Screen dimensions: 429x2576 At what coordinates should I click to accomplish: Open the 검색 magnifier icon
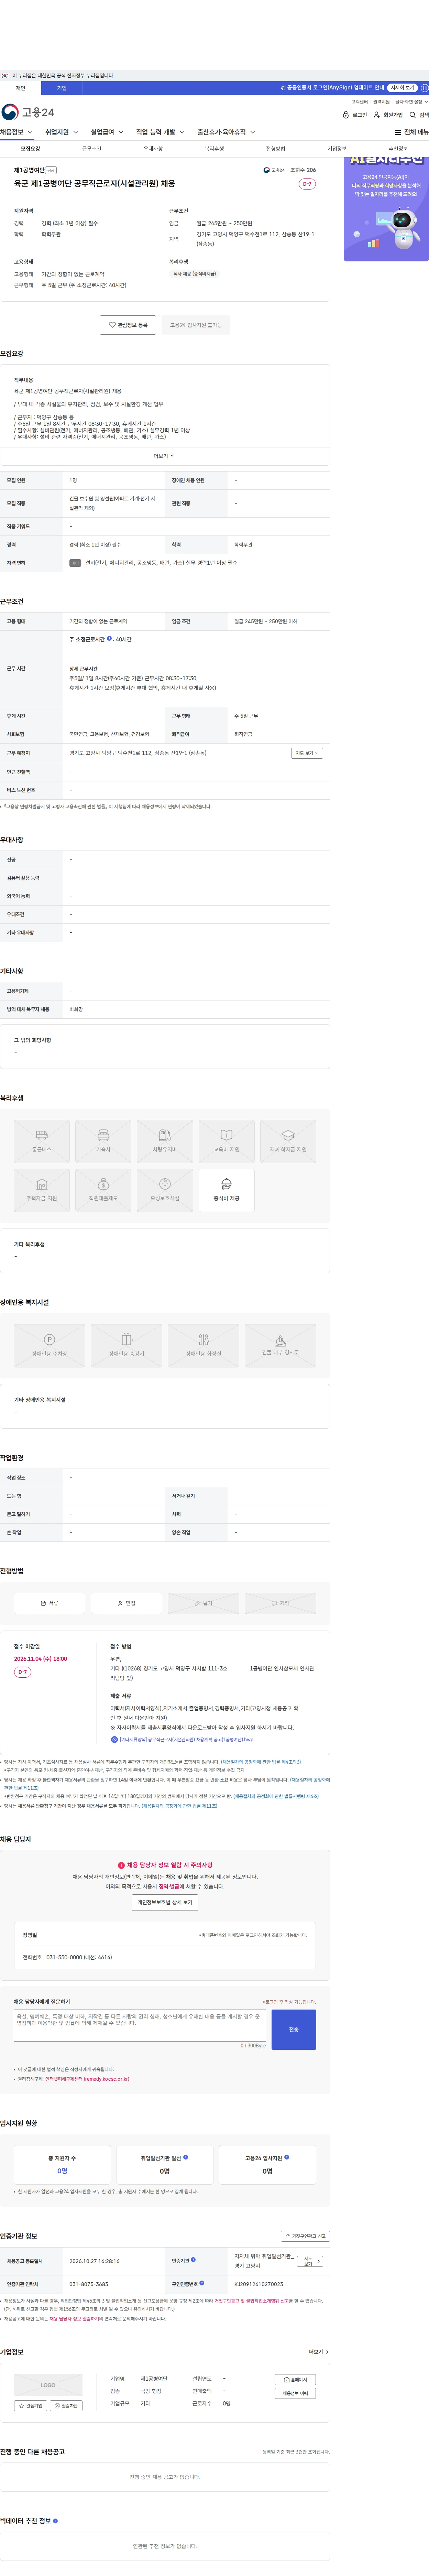click(x=412, y=115)
